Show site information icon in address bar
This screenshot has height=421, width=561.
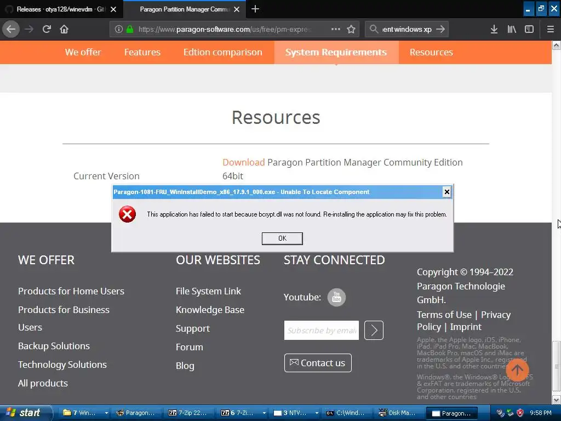pyautogui.click(x=118, y=29)
